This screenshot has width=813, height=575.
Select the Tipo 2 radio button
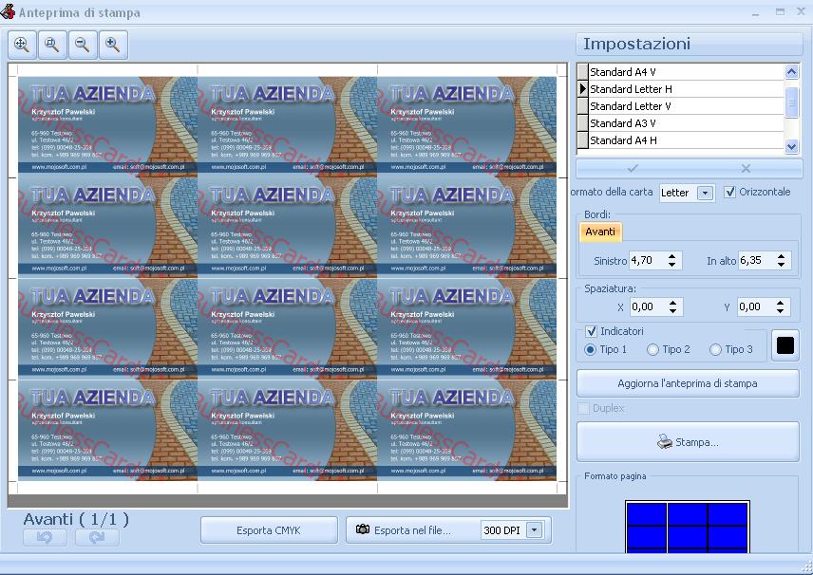click(652, 350)
